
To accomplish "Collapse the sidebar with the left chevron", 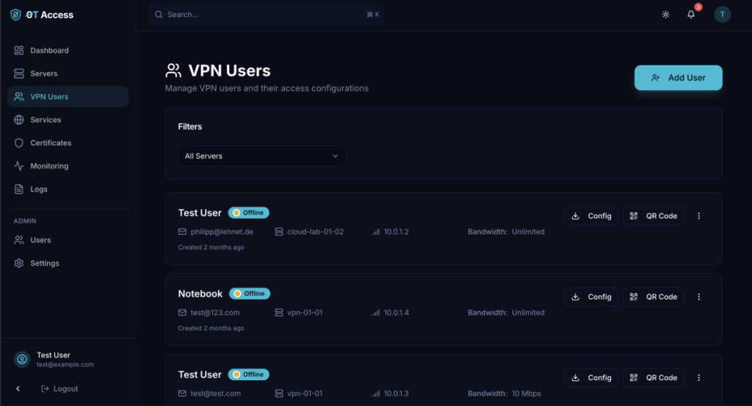I will click(x=18, y=388).
